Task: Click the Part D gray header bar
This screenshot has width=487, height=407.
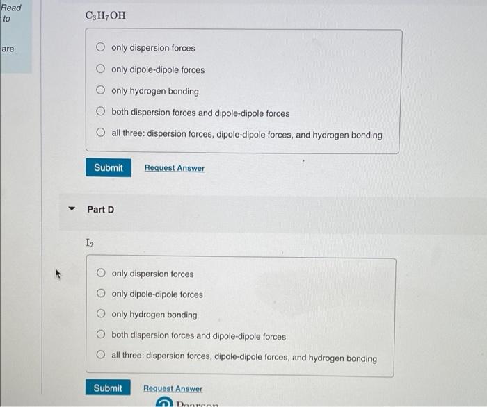Action: click(x=273, y=213)
